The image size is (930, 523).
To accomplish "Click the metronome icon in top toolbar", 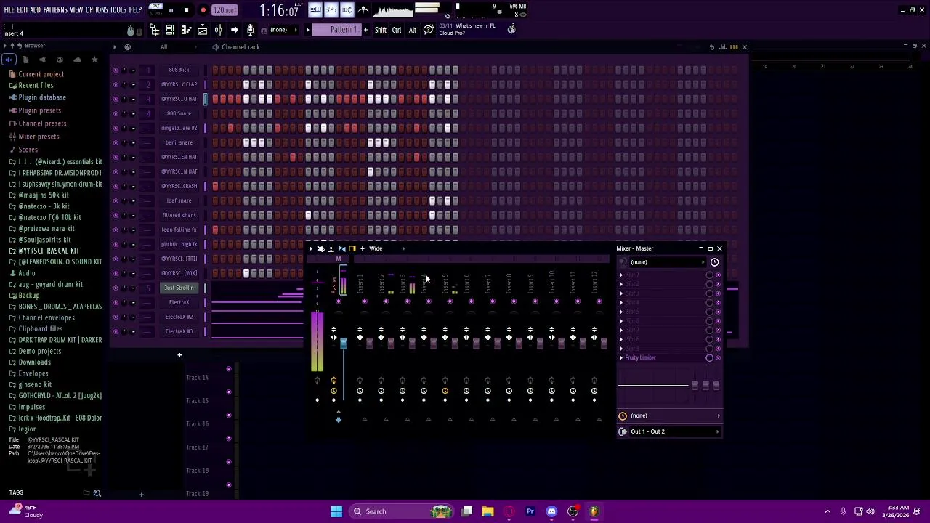I will (363, 9).
